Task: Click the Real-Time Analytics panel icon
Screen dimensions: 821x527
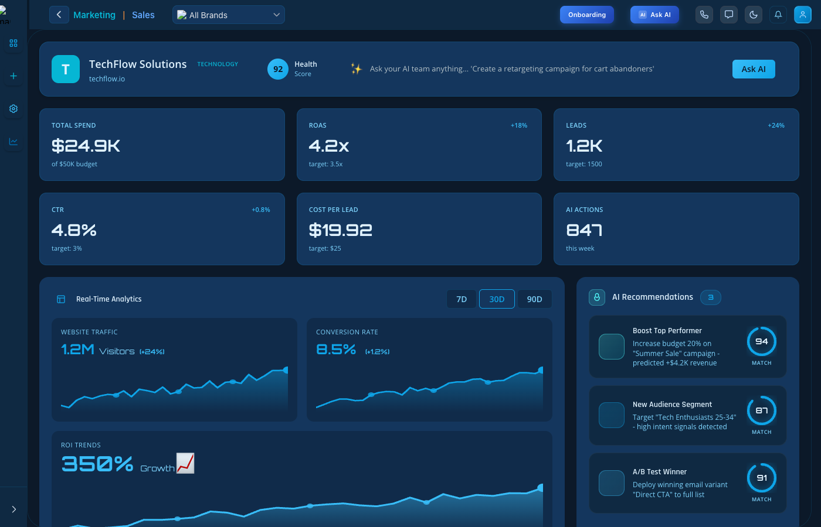Action: (61, 299)
